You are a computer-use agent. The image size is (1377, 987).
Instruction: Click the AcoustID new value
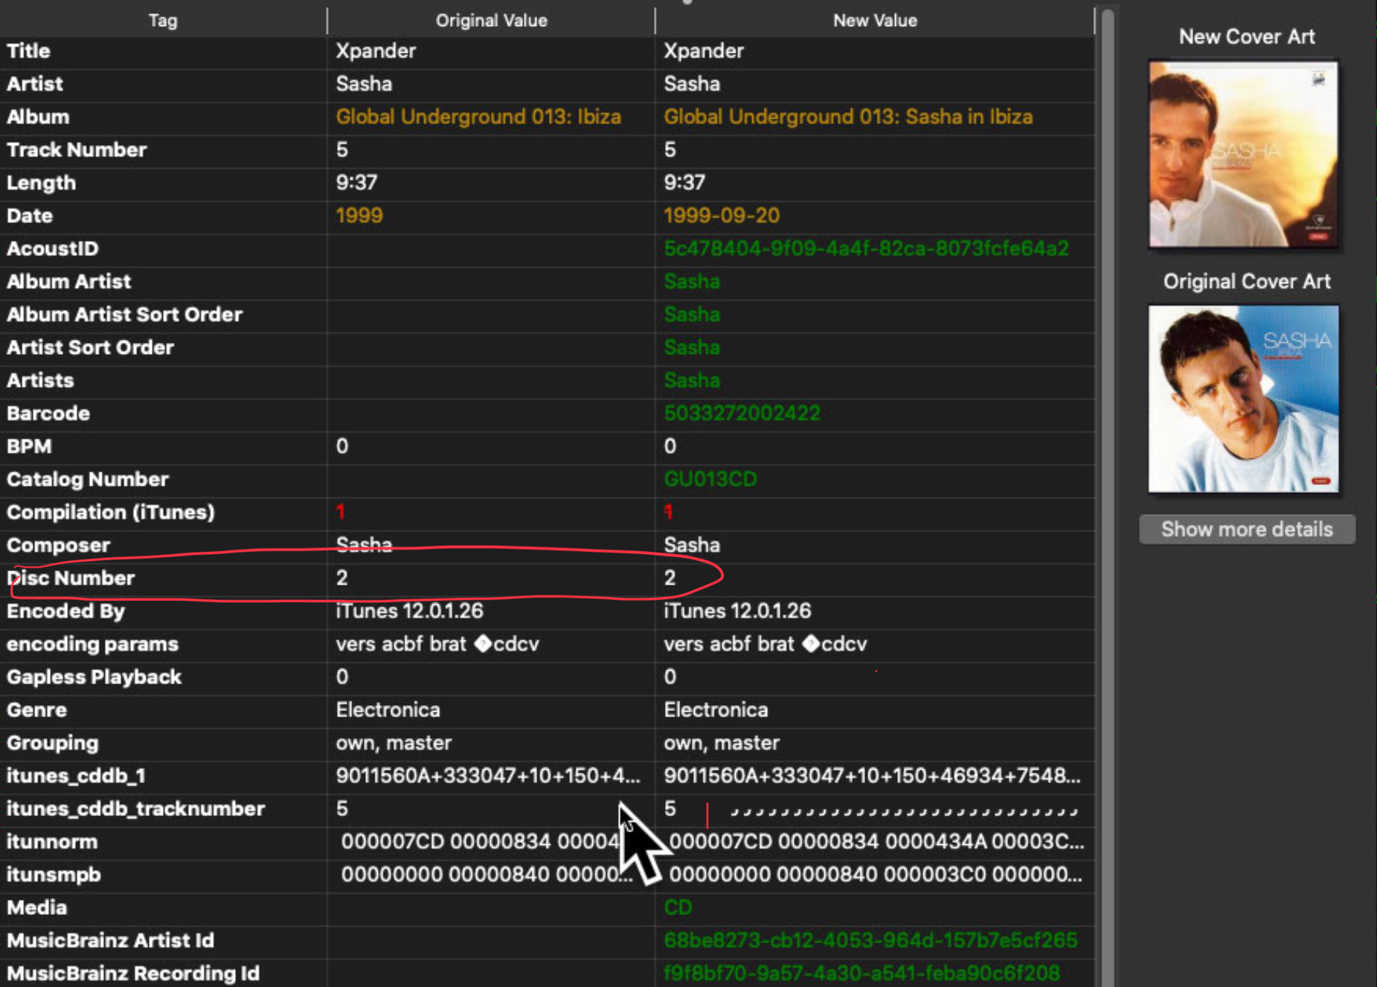pos(865,248)
